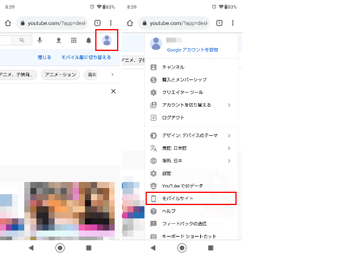Tap Android back button on left phone
Screen dimensions: 364x256
click(x=31, y=248)
